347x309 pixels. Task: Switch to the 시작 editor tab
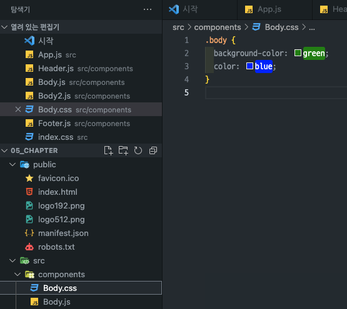click(x=200, y=9)
